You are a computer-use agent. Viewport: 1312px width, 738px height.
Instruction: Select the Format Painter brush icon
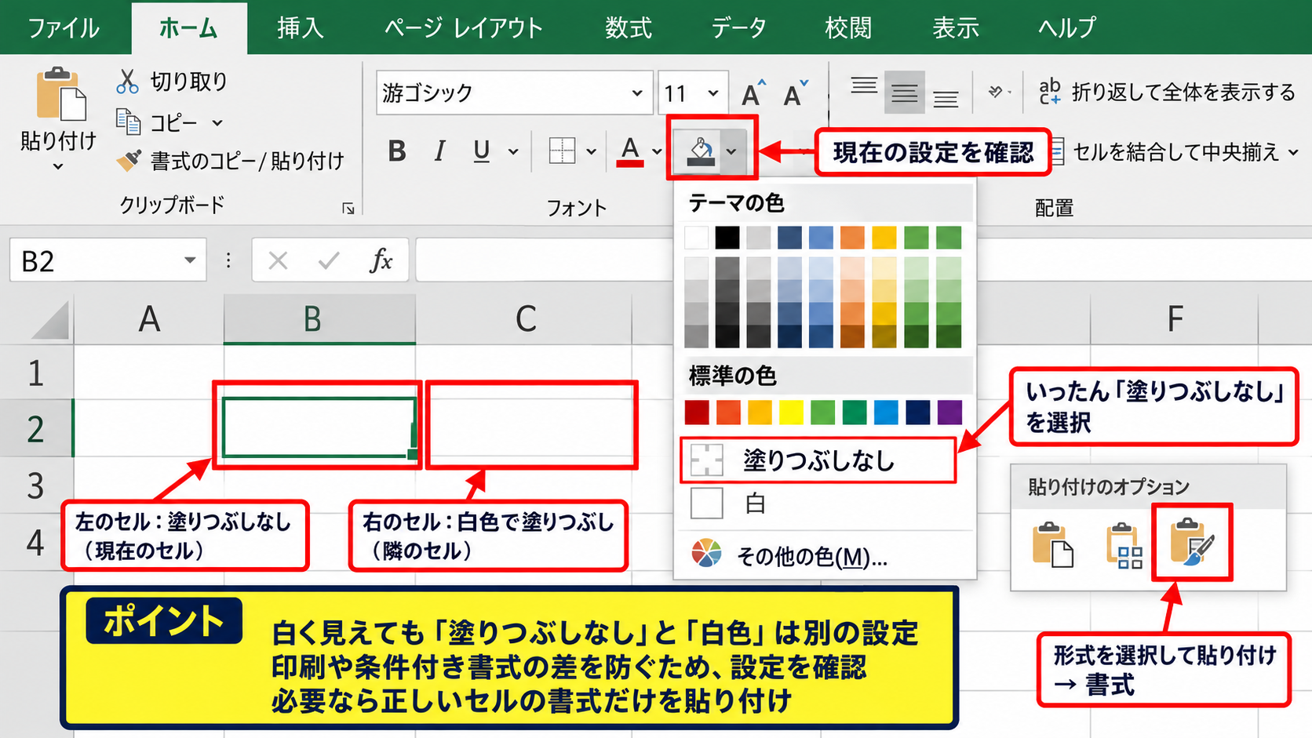pos(129,160)
